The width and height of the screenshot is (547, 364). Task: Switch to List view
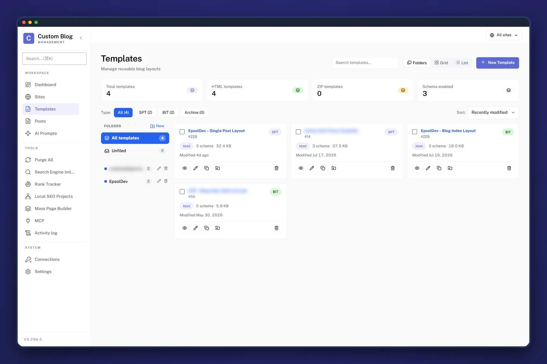coord(462,63)
